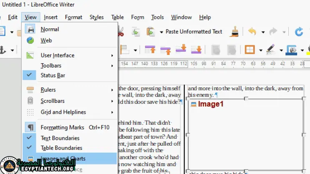310x174 pixels.
Task: Click the wrap alignment toolbar icon
Action: [125, 50]
